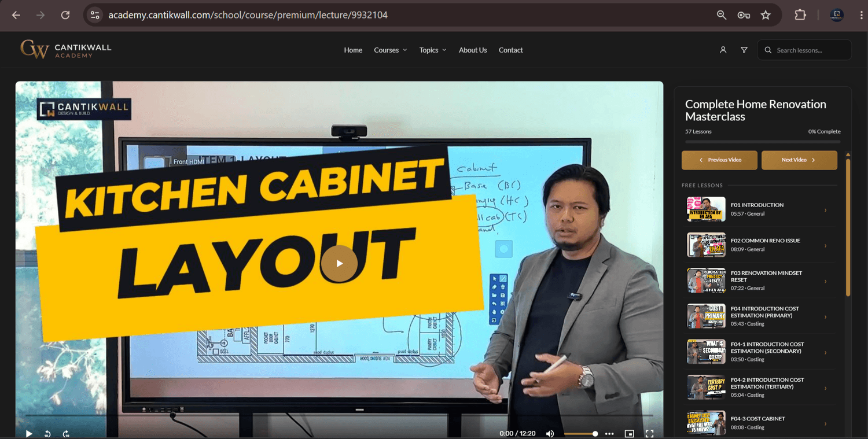The width and height of the screenshot is (868, 439).
Task: Click the search magnifier icon in the field
Action: (768, 50)
